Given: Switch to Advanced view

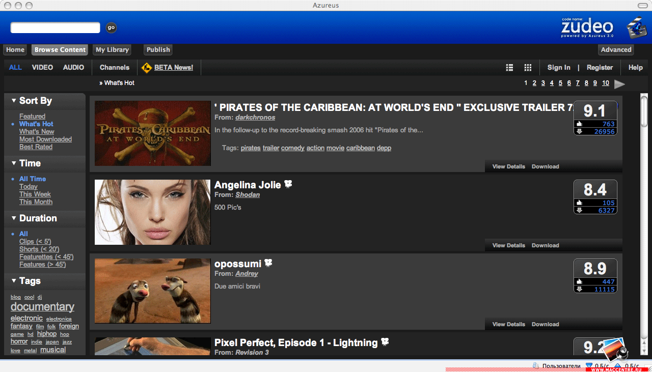Looking at the screenshot, I should pyautogui.click(x=616, y=50).
